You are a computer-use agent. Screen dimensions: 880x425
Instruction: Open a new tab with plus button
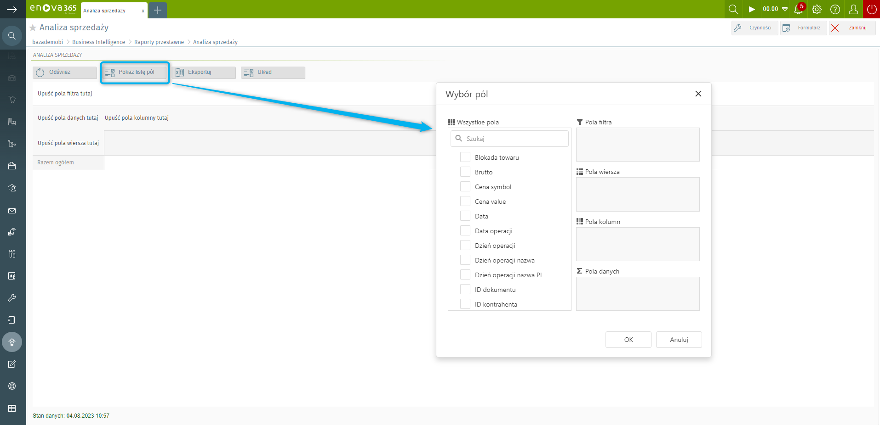point(158,10)
